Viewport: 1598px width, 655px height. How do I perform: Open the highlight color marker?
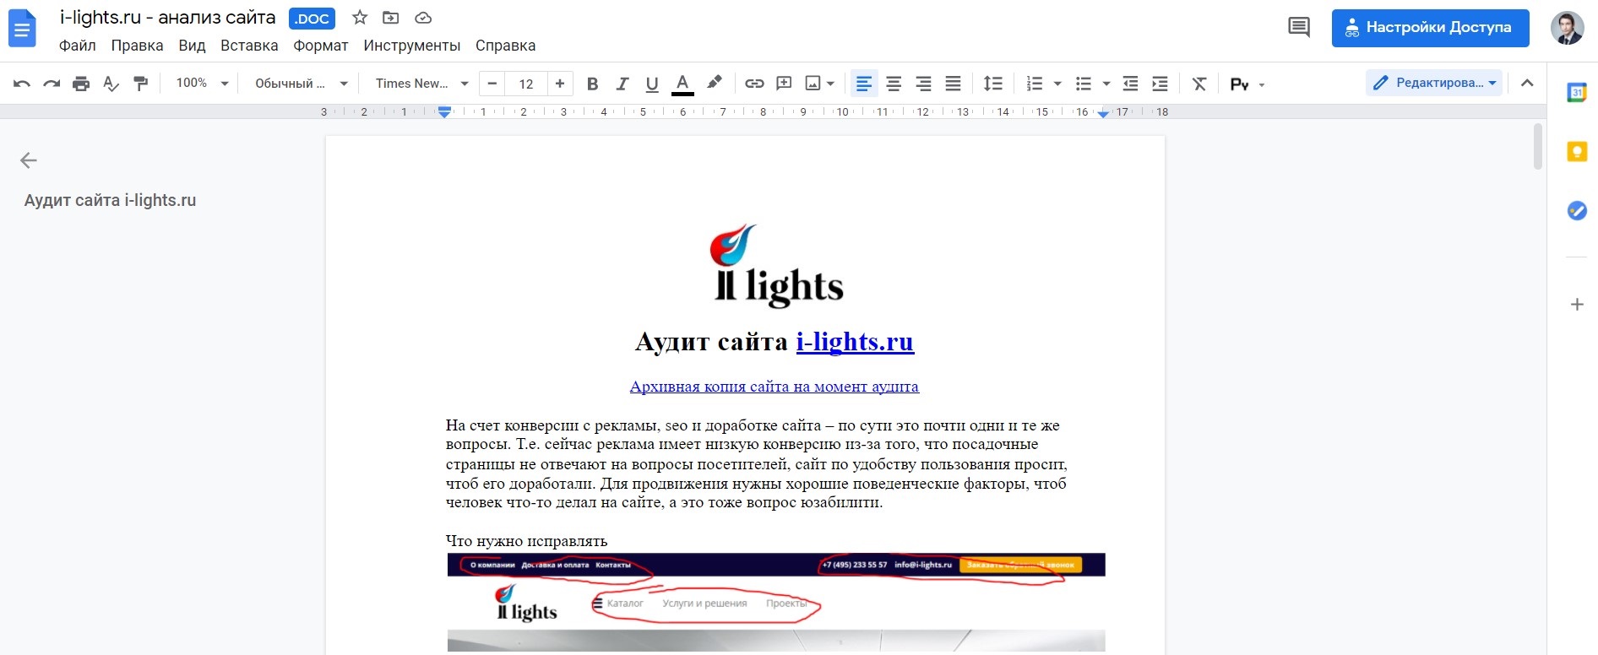(714, 84)
